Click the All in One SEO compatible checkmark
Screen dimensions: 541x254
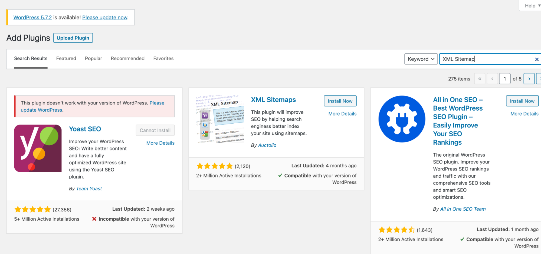coord(462,239)
